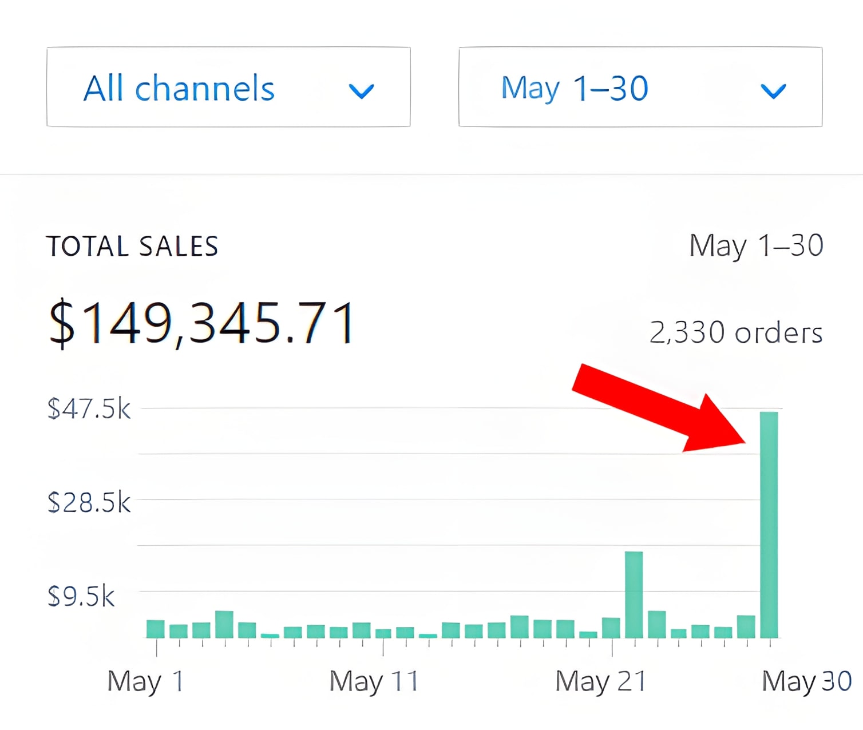Click the bar above the May 11 tick

(x=383, y=633)
